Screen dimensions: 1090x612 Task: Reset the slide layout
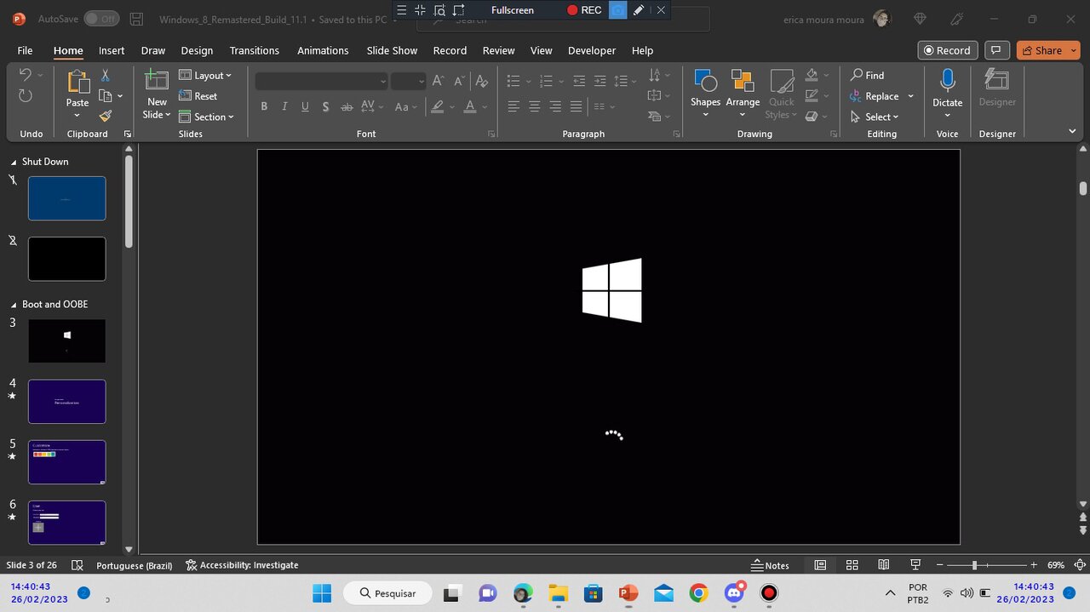(198, 96)
